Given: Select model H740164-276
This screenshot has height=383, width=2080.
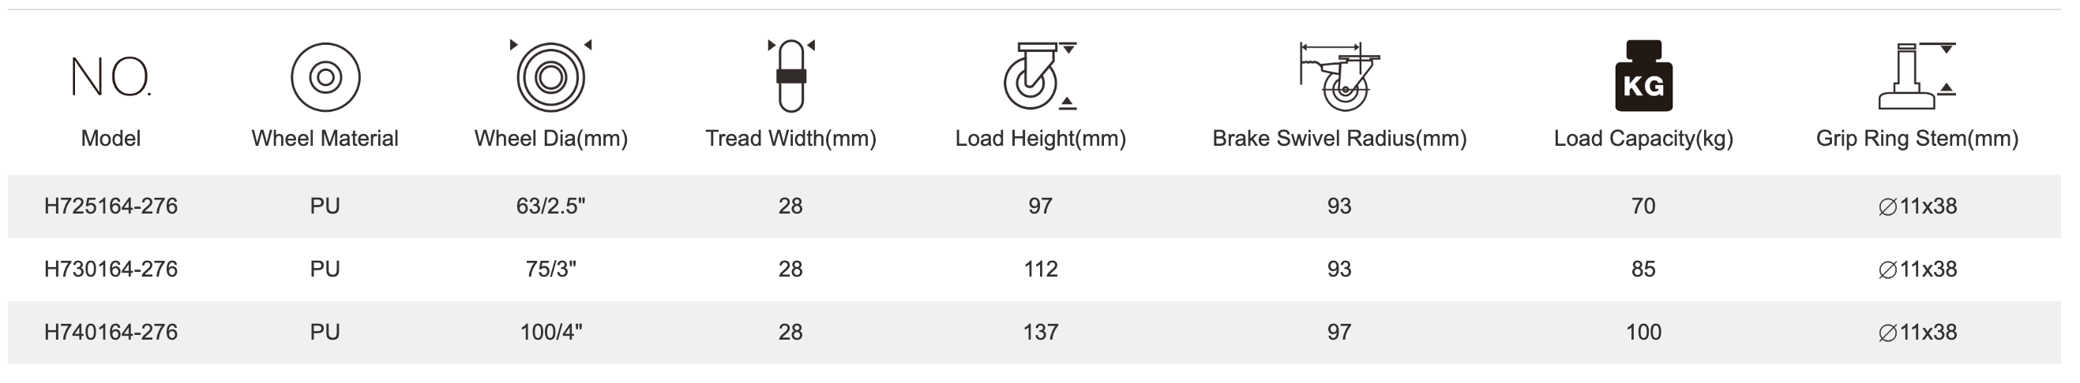Looking at the screenshot, I should click(x=111, y=333).
